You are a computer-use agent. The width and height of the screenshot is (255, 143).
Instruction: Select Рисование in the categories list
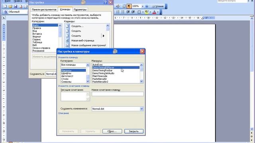45,51
